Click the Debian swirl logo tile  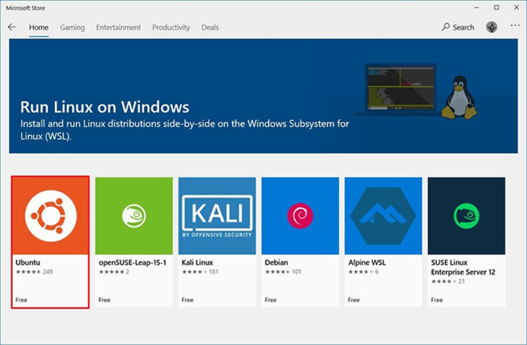tap(300, 216)
